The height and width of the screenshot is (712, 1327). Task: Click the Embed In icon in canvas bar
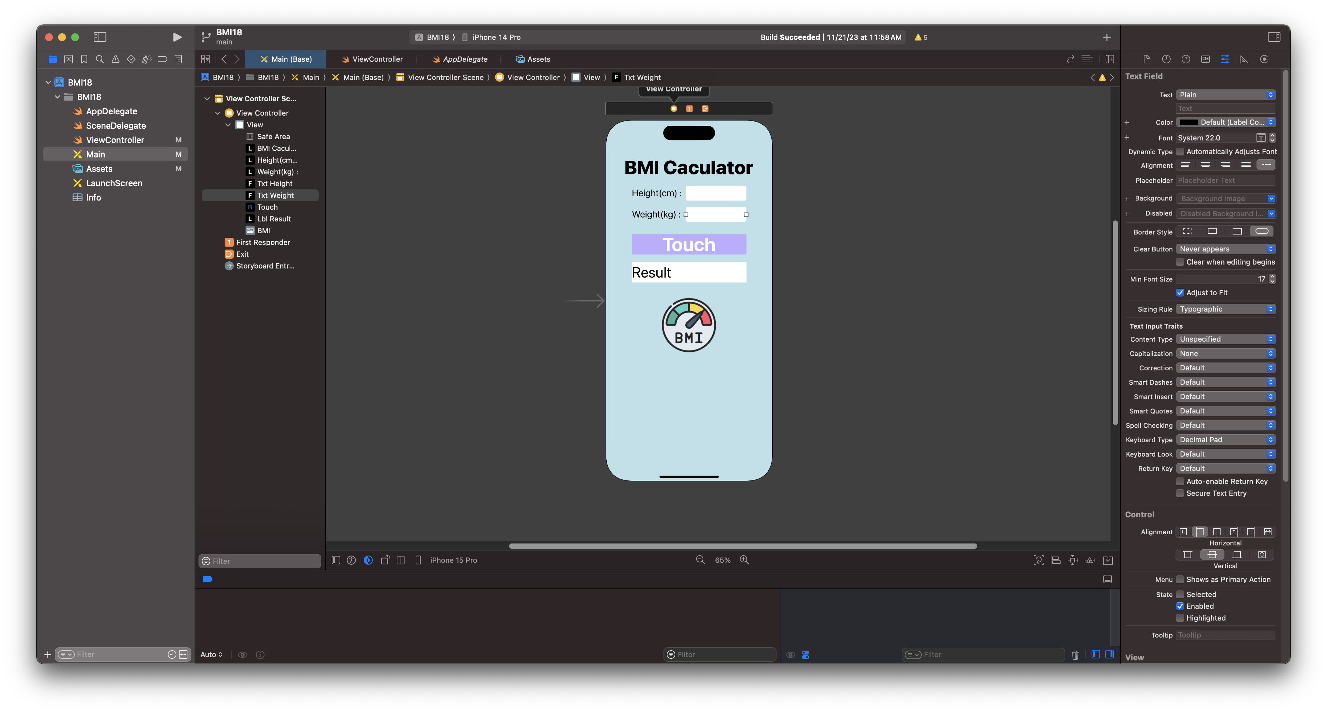(x=1108, y=560)
